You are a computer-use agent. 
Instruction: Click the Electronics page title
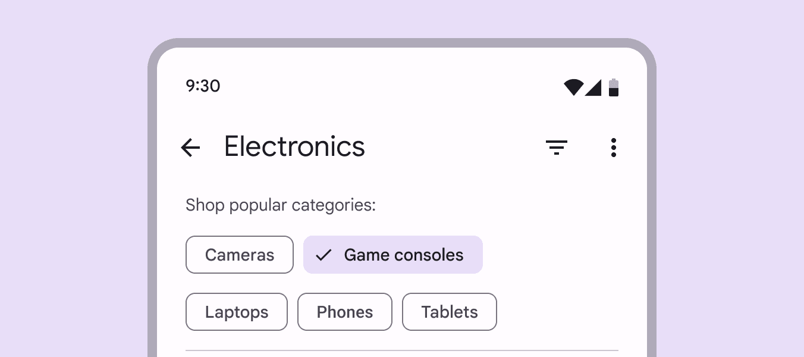click(294, 146)
